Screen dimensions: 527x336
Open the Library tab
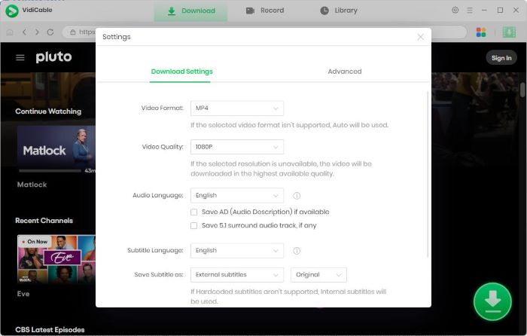(339, 11)
